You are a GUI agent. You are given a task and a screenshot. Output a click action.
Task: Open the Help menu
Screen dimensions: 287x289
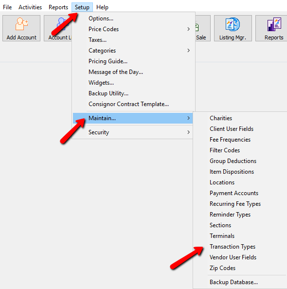102,7
